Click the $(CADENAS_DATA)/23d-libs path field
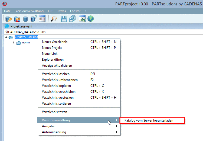This screenshot has width=203, height=141. point(103,32)
